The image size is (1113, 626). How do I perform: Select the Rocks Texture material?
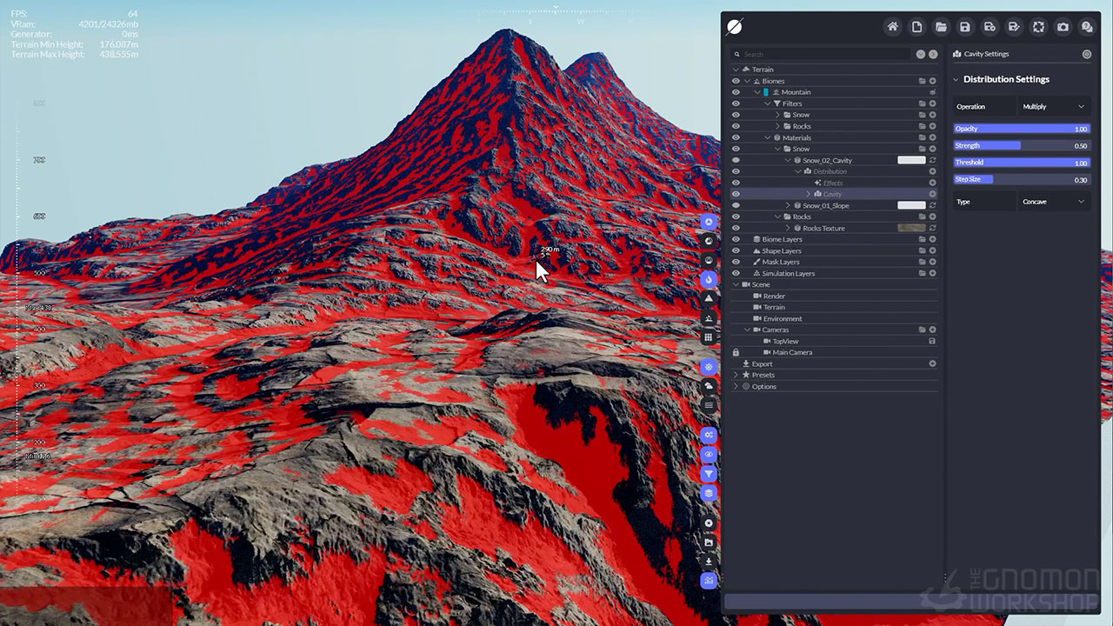click(x=823, y=229)
